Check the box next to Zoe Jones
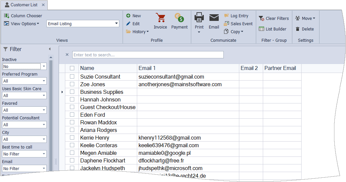346x182 pixels. point(72,84)
